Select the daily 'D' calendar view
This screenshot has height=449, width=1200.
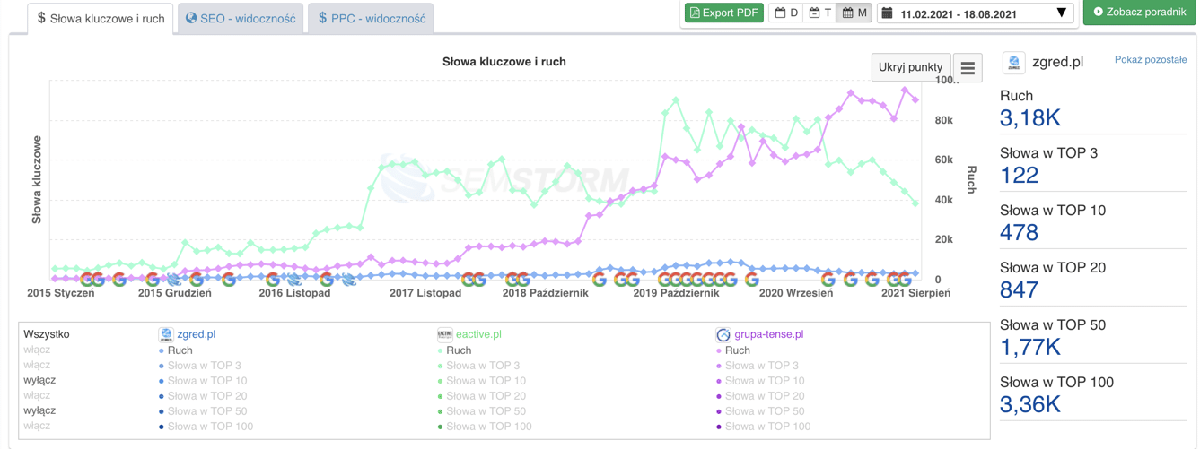786,13
